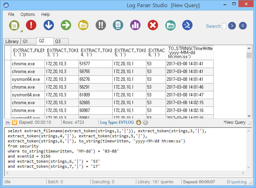The height and width of the screenshot is (188, 256).
Task: Export to PowerShell script icon
Action: (x=187, y=25)
